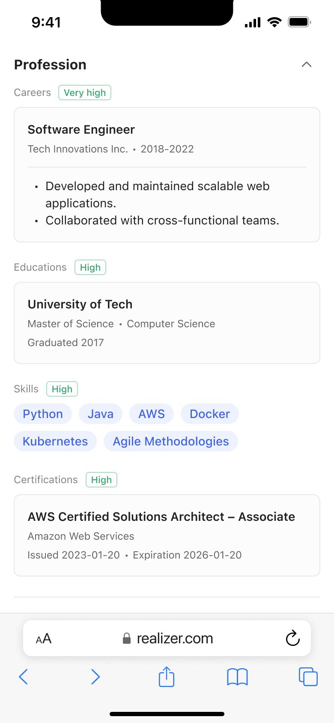
Task: Open the Safari share sheet icon
Action: 167,677
